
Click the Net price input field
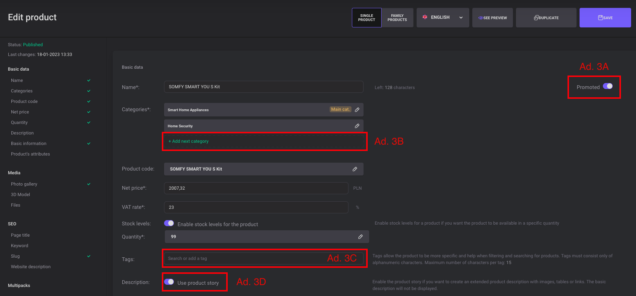coord(256,188)
